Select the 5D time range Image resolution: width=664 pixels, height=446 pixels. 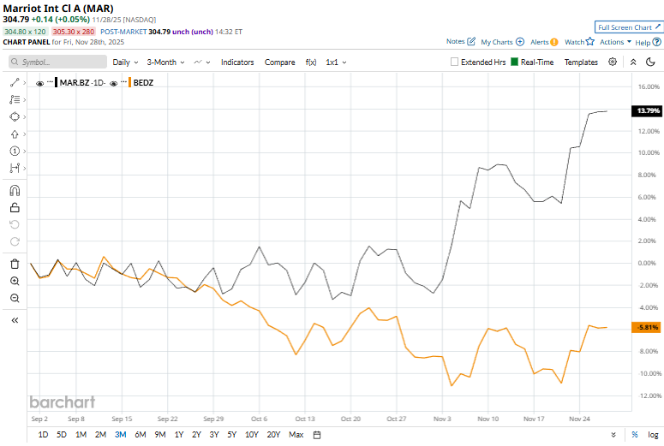pyautogui.click(x=62, y=435)
